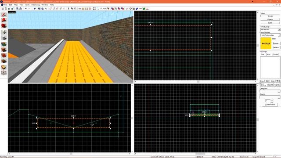Select the Apply Overlays tool
This screenshot has width=281, height=158.
point(4,61)
